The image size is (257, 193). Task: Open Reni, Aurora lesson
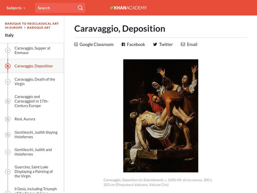tap(25, 119)
